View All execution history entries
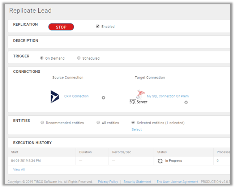This screenshot has width=235, height=188. point(19,169)
